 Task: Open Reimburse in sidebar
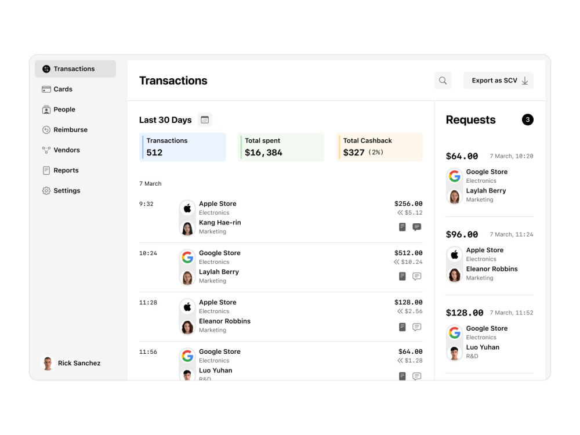[x=75, y=130]
